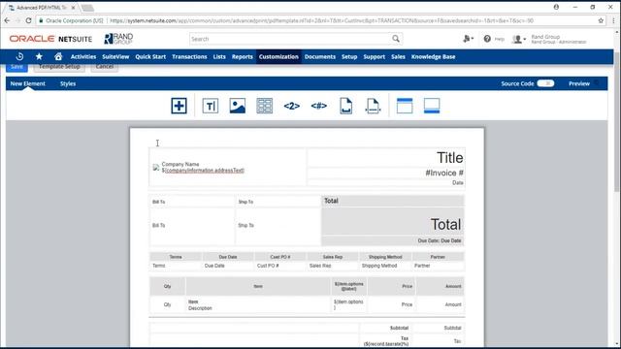Open the Create New icon menu
Image resolution: width=621 pixels, height=349 pixels.
coord(468,39)
